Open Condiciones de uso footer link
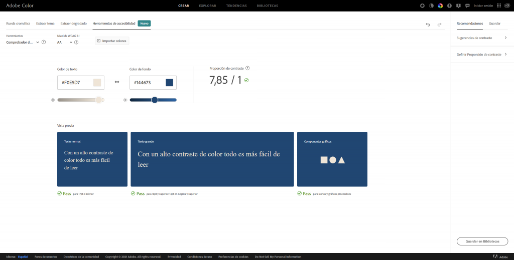The width and height of the screenshot is (514, 260). click(x=200, y=256)
